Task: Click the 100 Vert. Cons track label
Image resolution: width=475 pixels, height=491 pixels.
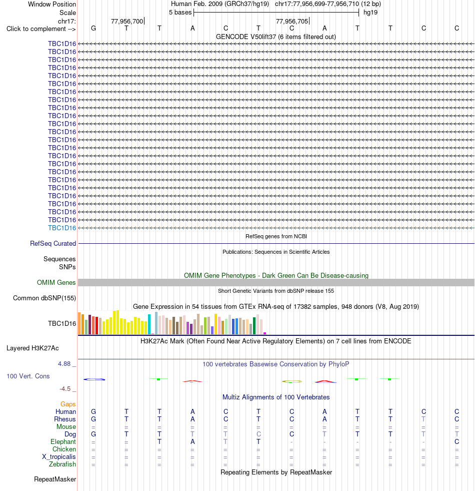Action: click(28, 376)
